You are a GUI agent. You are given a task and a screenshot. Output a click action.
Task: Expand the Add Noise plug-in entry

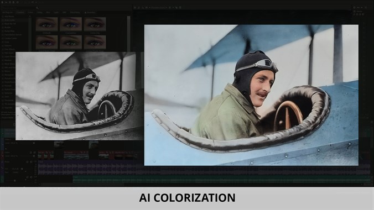pyautogui.click(x=3, y=17)
